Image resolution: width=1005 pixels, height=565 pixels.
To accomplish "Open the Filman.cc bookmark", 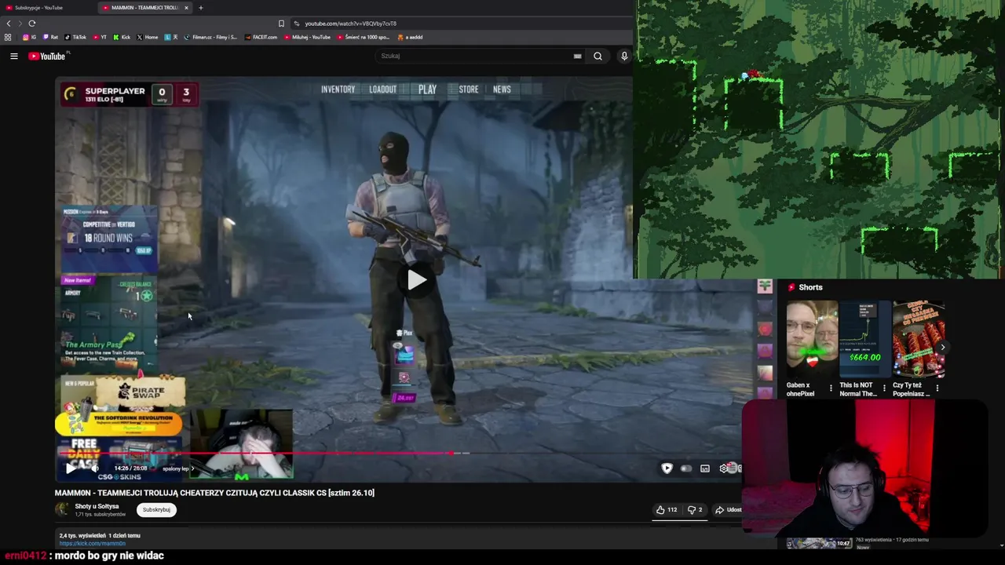I will (210, 37).
